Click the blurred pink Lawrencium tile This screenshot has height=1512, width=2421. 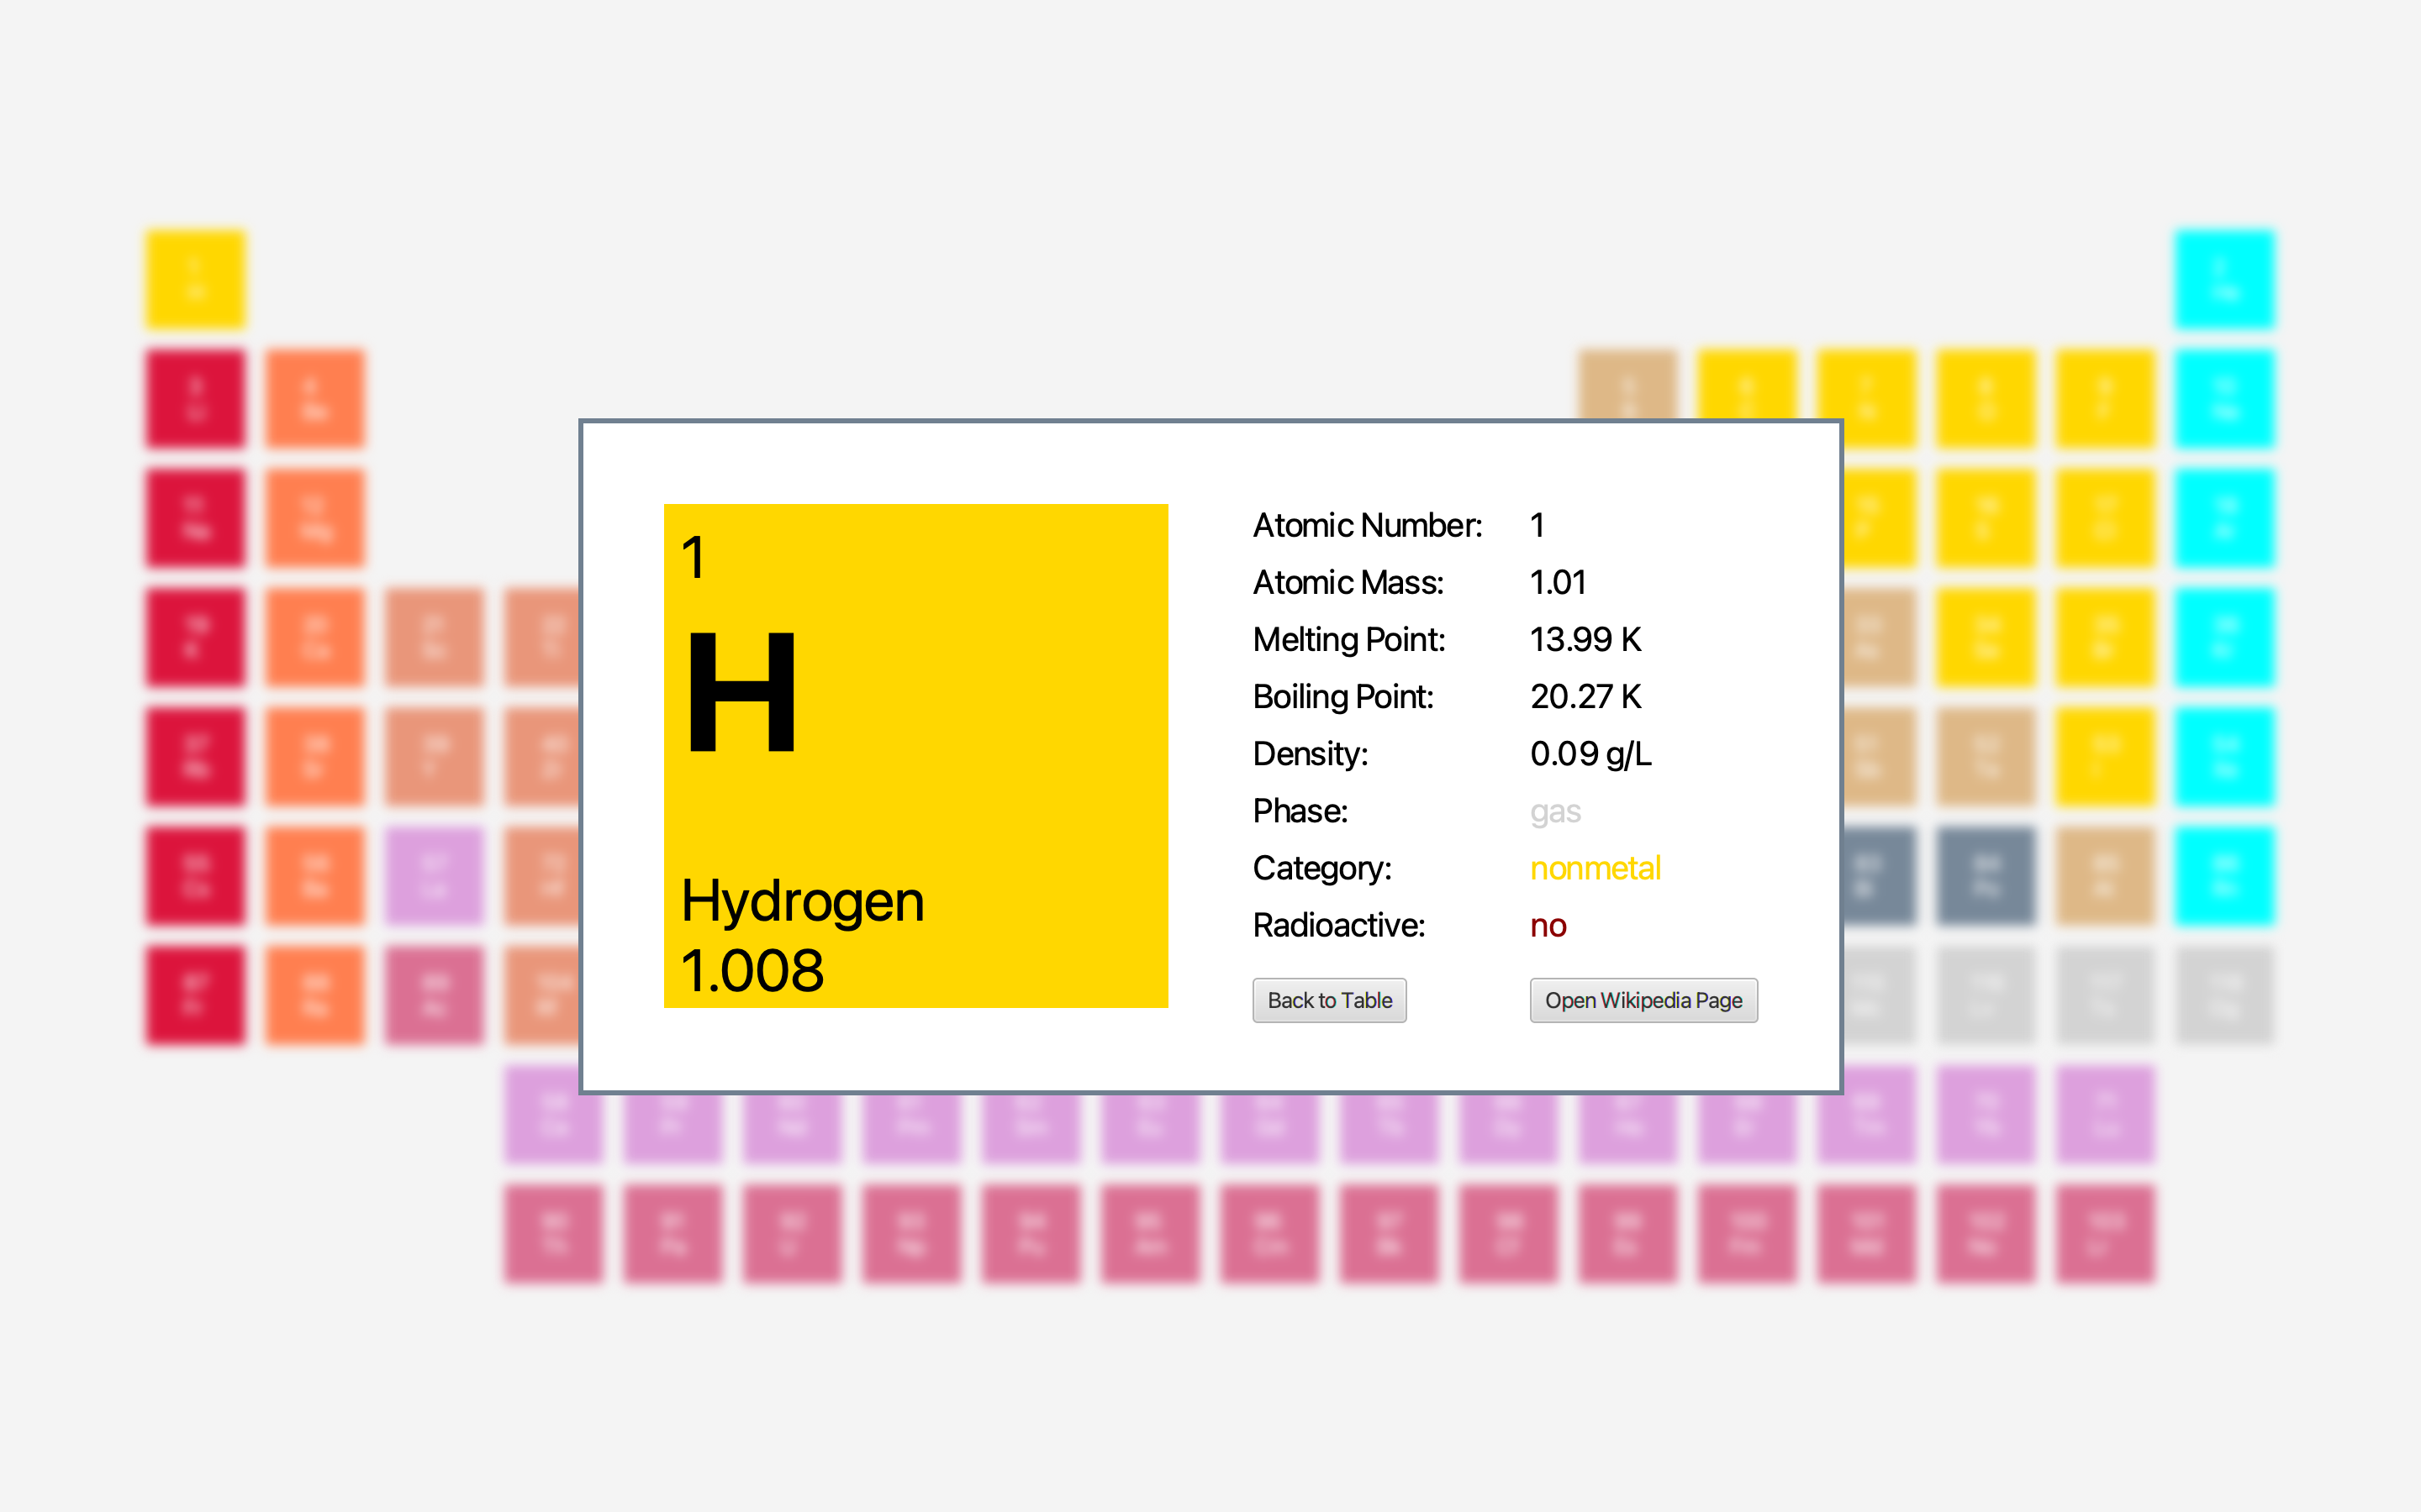(x=2105, y=1233)
